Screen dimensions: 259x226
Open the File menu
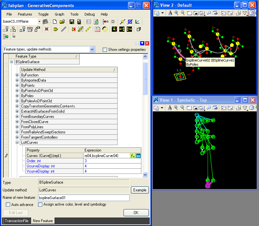9,14
